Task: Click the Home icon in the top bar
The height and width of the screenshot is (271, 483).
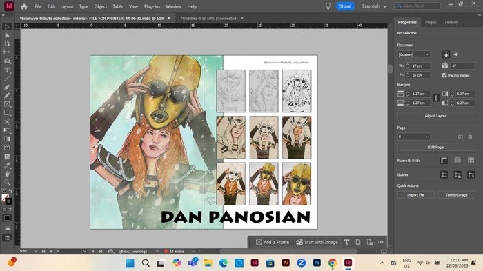Action: [24, 6]
